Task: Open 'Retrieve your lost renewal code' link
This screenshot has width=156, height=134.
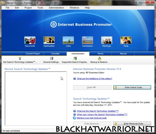Action: (x=92, y=118)
